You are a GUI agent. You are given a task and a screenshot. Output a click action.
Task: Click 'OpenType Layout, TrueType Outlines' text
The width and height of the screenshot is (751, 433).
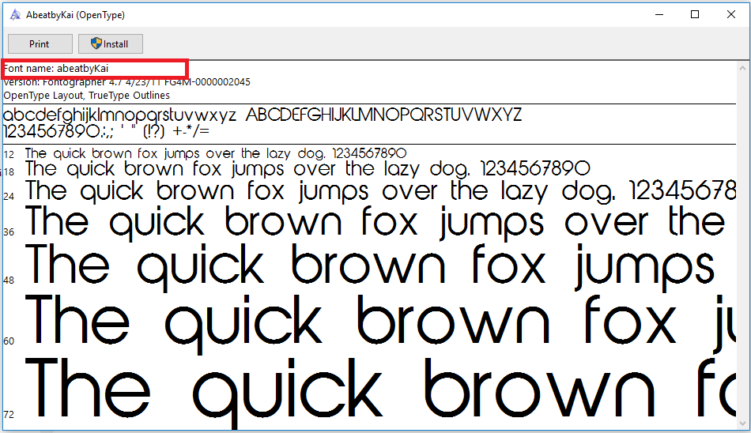[x=87, y=96]
